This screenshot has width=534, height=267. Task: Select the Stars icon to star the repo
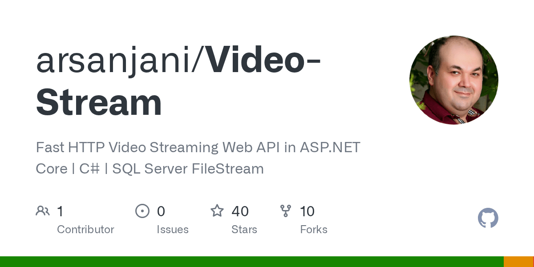point(217,211)
